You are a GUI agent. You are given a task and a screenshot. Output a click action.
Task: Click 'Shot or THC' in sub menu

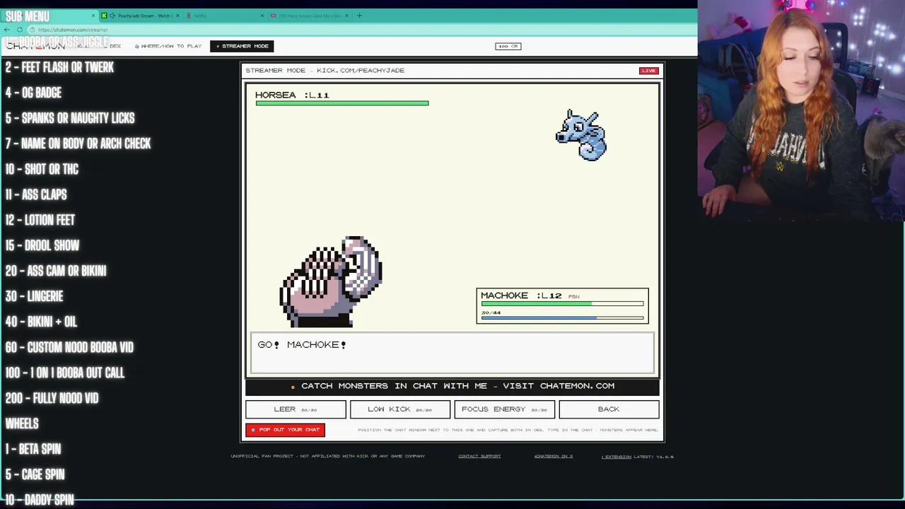click(42, 169)
